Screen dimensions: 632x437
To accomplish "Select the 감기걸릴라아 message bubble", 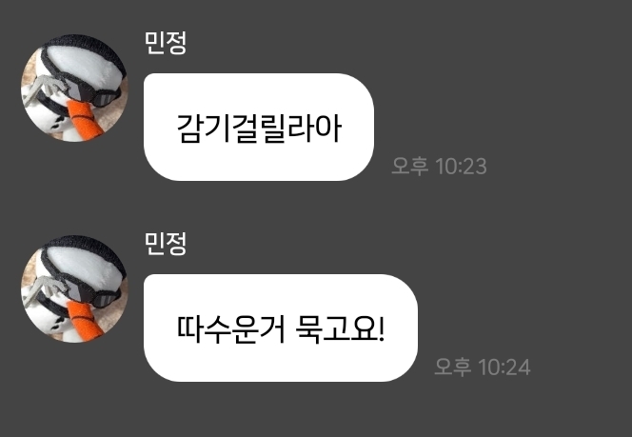I will tap(259, 127).
